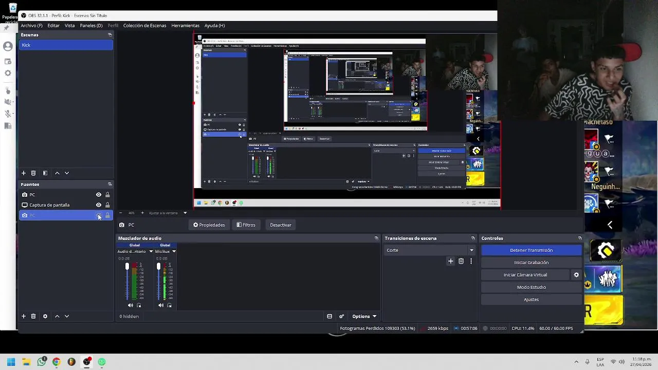658x370 pixels.
Task: Switch mixer layout with the icon left of the gears
Action: click(330, 317)
